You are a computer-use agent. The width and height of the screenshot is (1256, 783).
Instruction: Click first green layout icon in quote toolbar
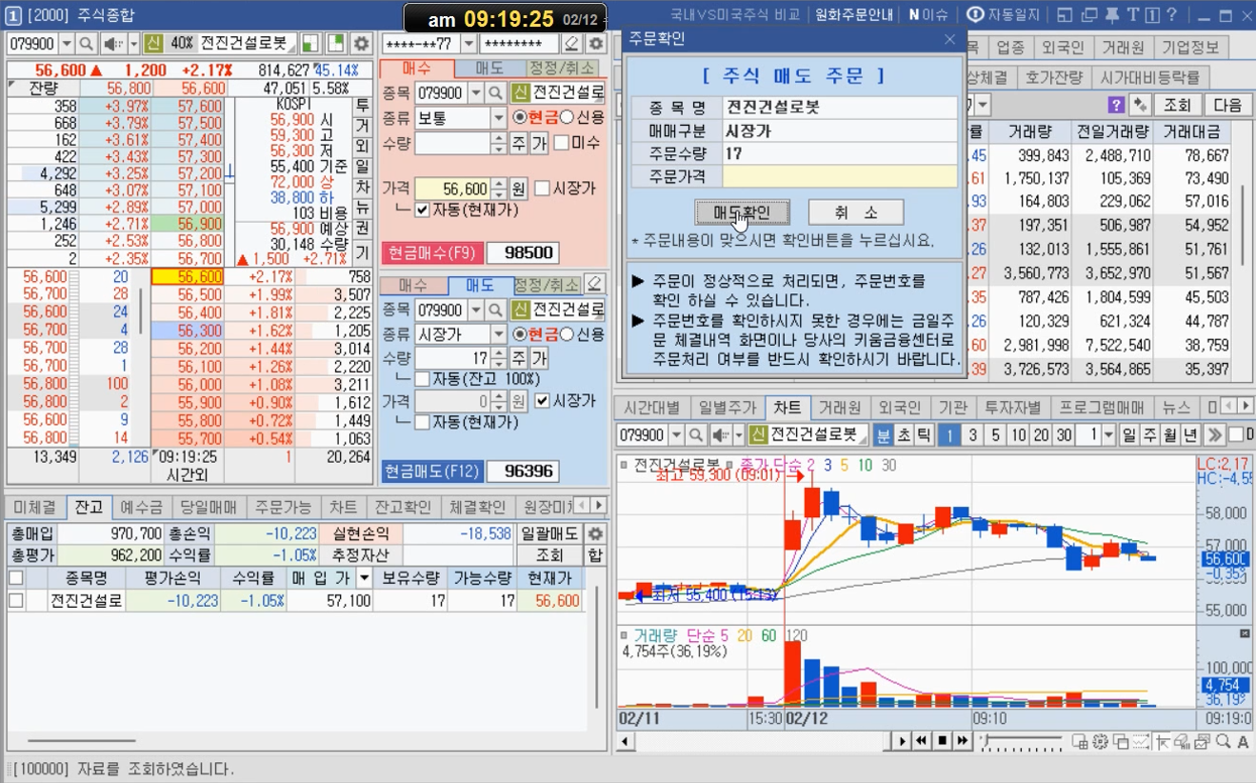pyautogui.click(x=310, y=44)
